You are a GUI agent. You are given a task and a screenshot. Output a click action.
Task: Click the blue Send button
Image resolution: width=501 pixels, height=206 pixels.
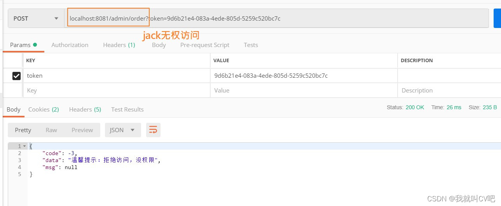coord(497,18)
